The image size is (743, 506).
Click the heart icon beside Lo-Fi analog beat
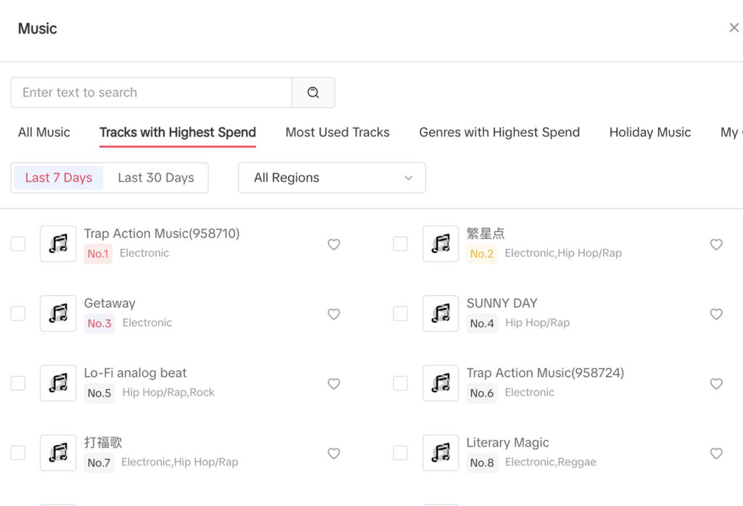pos(334,383)
